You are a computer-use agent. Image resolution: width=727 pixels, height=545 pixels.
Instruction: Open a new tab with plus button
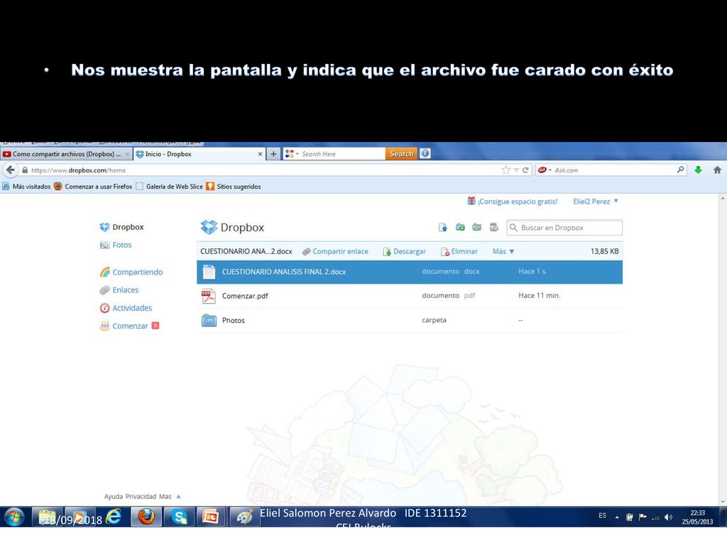[273, 154]
